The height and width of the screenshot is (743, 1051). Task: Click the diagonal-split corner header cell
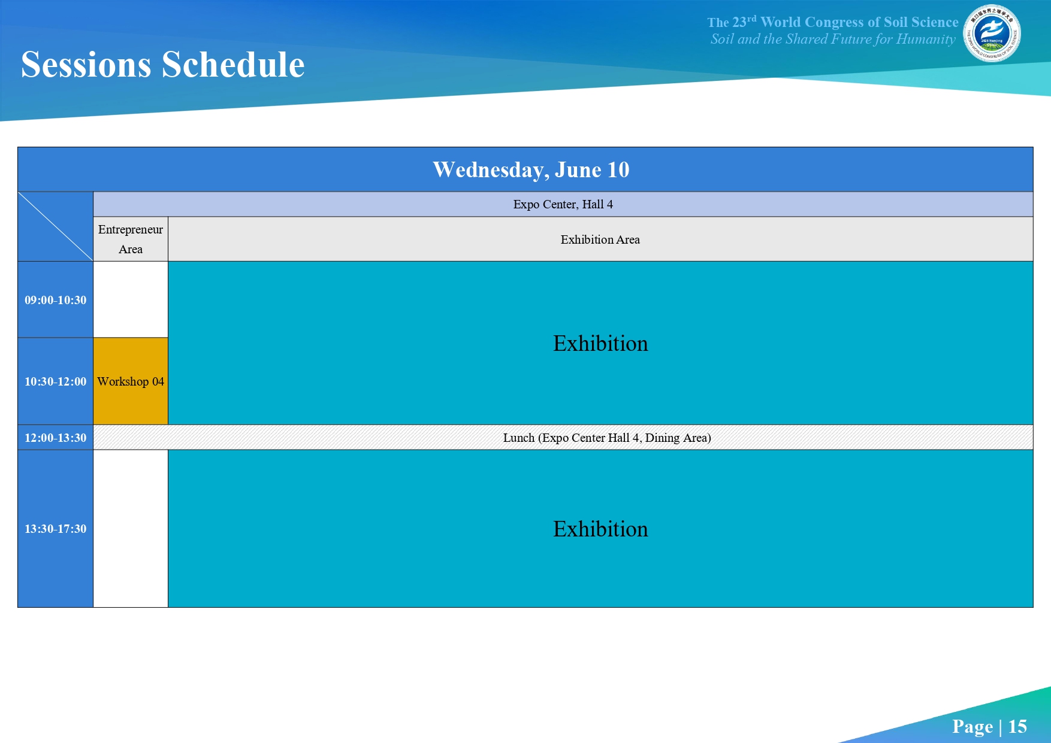(56, 226)
